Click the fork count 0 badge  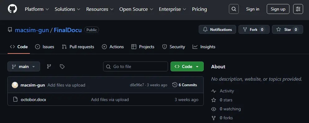262,30
